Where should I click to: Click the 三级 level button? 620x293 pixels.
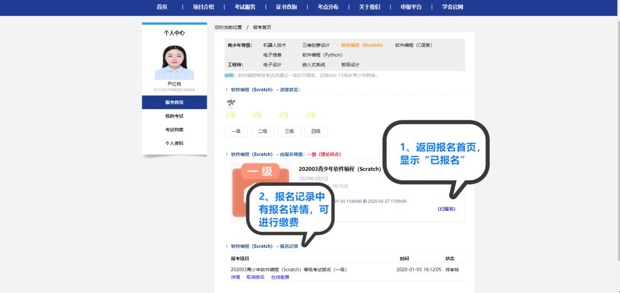tap(289, 131)
